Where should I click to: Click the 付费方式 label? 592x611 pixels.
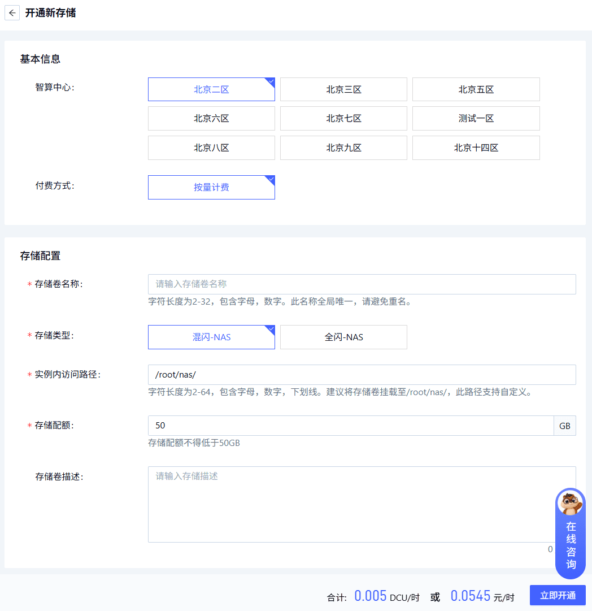[55, 185]
